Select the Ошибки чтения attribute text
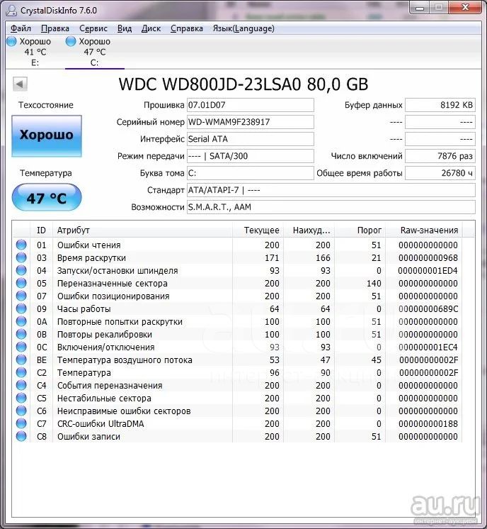 click(89, 245)
